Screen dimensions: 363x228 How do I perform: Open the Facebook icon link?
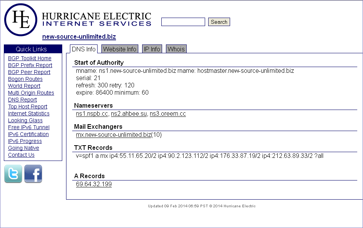(x=33, y=174)
